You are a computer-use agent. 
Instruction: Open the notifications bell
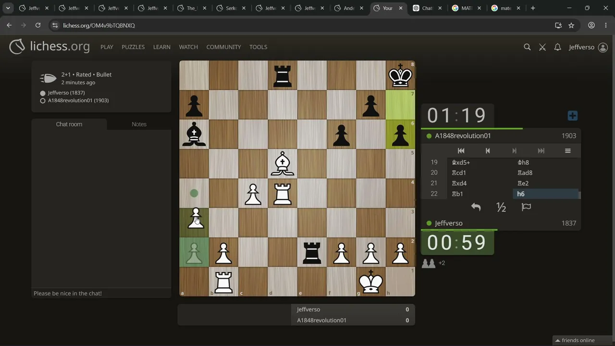pyautogui.click(x=557, y=47)
